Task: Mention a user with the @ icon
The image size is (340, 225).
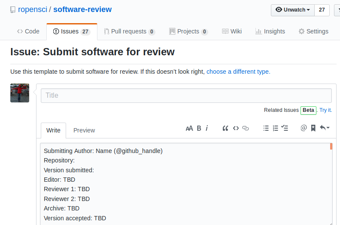Action: [304, 128]
